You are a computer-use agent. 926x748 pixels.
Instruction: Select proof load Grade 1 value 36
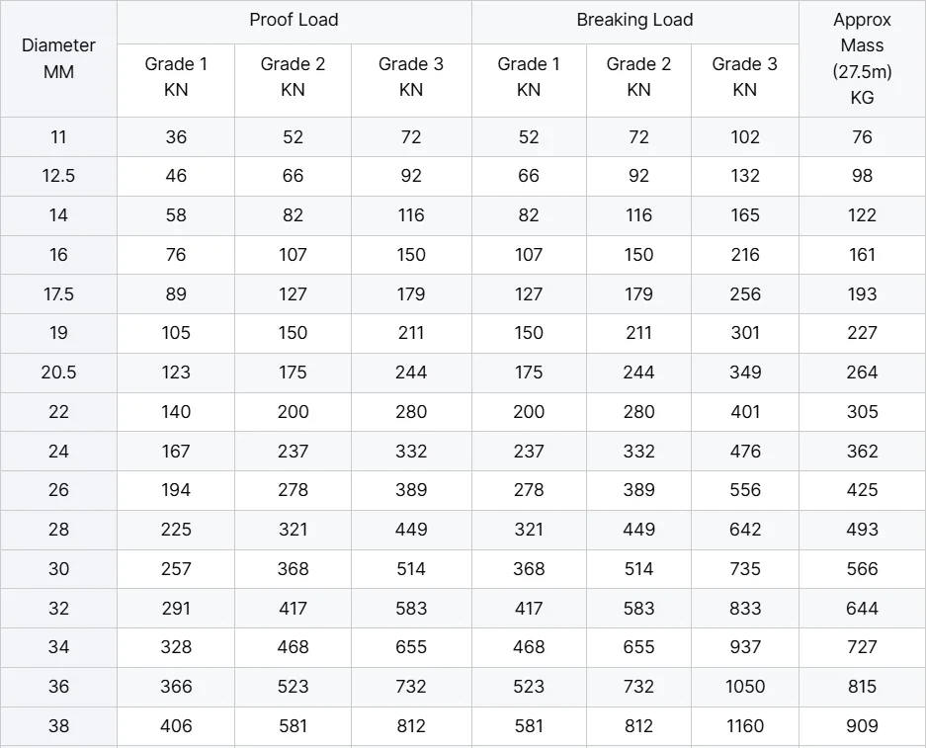[176, 137]
